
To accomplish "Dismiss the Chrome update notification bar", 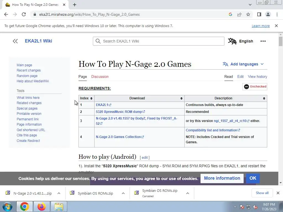I will 276,26.
